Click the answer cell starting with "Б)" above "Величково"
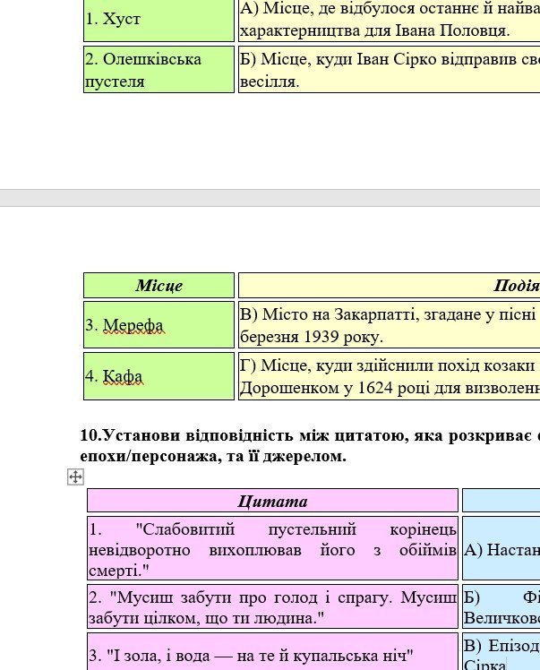 point(501,606)
